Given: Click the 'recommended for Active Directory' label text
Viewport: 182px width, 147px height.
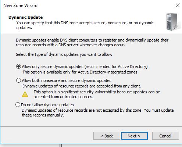Looking at the screenshot, I should point(116,67).
